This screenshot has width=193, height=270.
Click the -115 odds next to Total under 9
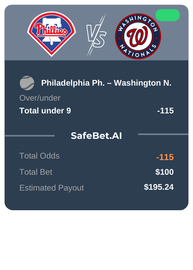point(166,111)
